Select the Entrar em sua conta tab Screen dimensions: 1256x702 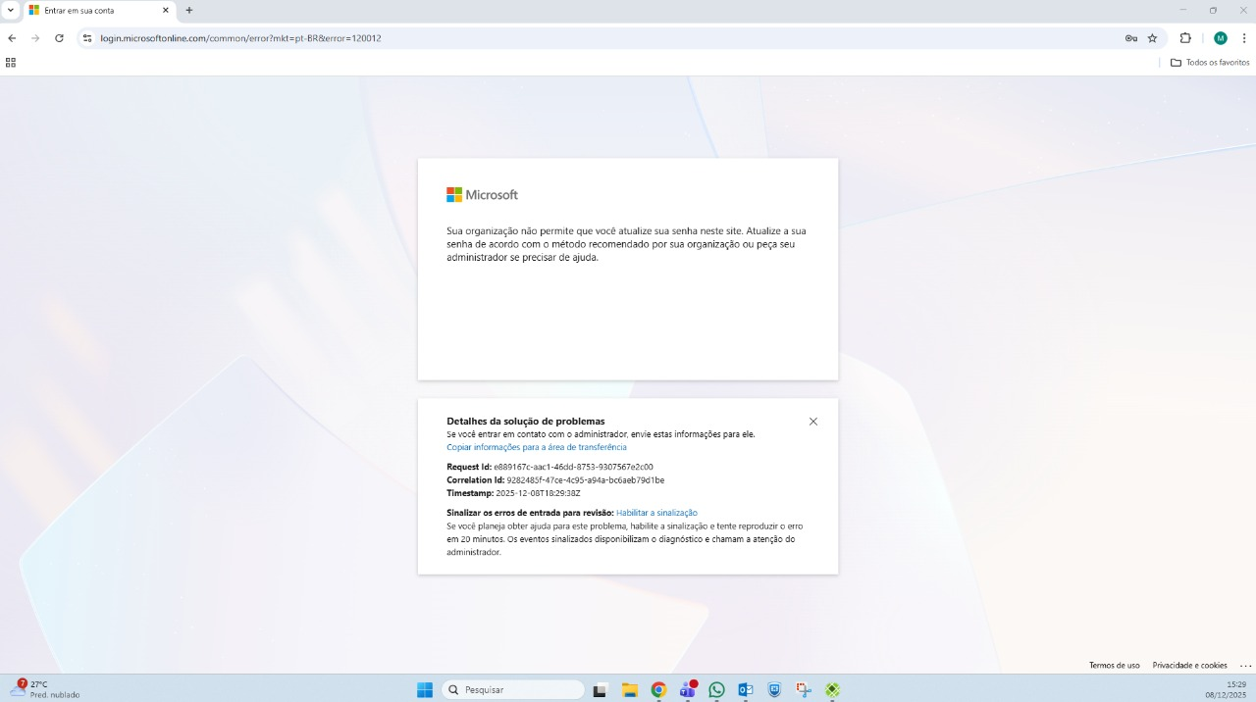tap(99, 10)
